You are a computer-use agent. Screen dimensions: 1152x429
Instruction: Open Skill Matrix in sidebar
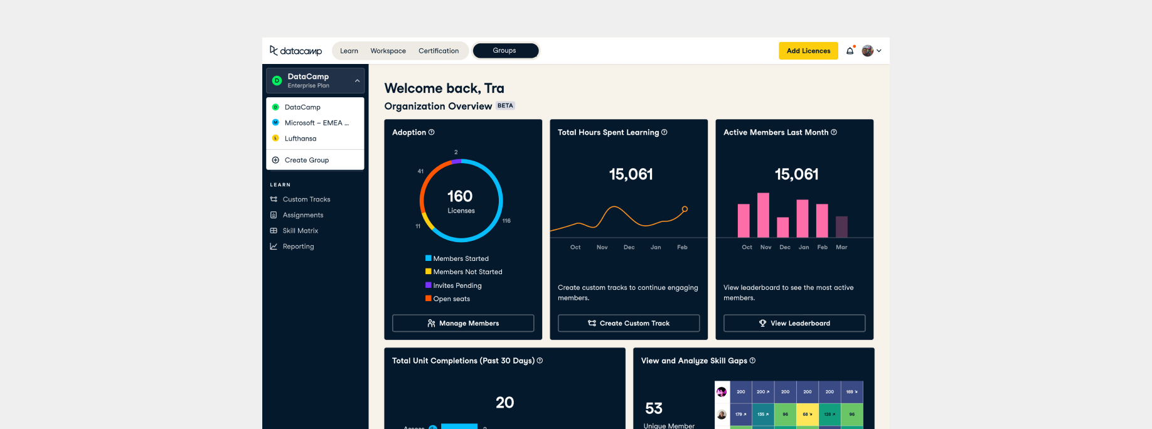point(301,231)
